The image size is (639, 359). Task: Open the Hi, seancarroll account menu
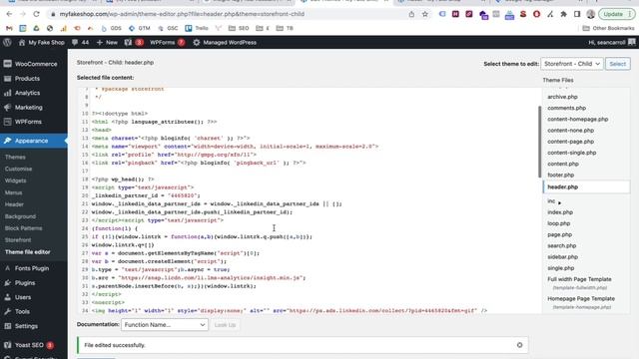(x=612, y=42)
